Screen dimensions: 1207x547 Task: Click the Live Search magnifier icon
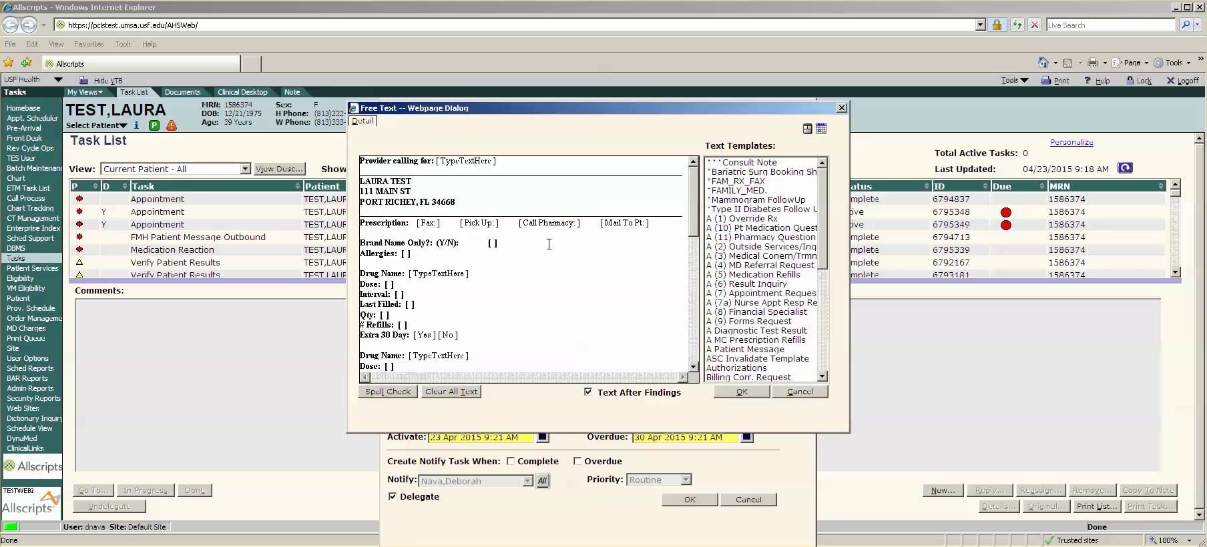pyautogui.click(x=1186, y=25)
